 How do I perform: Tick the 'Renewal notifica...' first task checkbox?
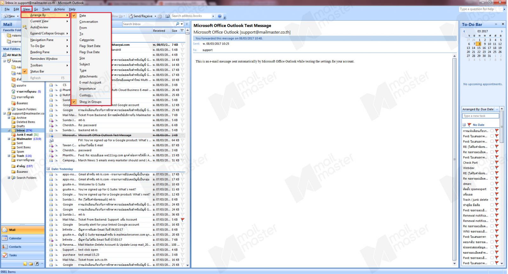click(x=492, y=216)
